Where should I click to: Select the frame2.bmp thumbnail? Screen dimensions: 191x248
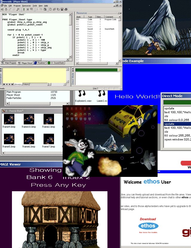click(49, 119)
